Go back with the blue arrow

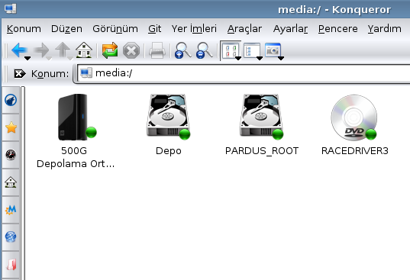click(x=19, y=50)
